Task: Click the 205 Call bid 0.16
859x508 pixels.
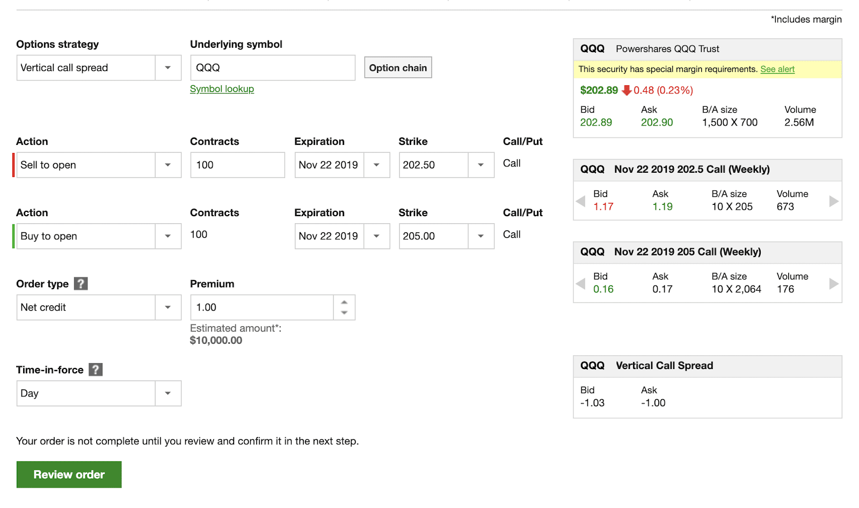Action: point(603,289)
